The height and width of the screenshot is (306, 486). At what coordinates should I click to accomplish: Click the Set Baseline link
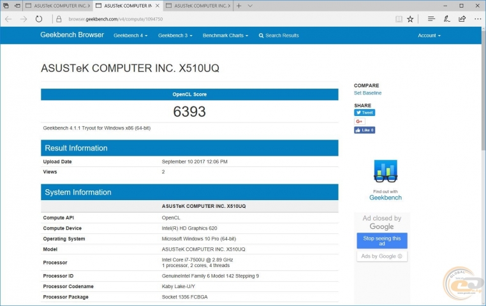click(x=367, y=93)
